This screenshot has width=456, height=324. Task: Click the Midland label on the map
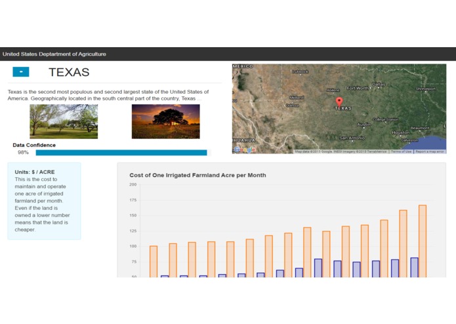(297, 98)
